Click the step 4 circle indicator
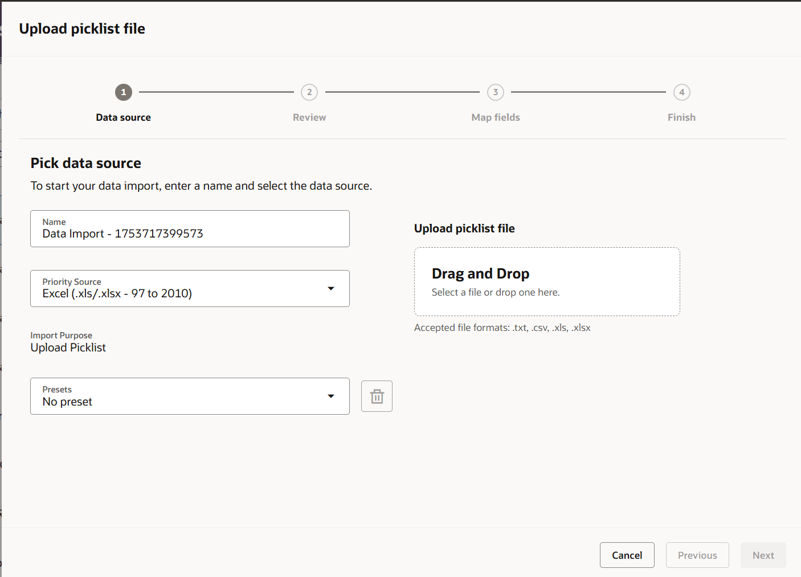The height and width of the screenshot is (577, 801). tap(682, 92)
